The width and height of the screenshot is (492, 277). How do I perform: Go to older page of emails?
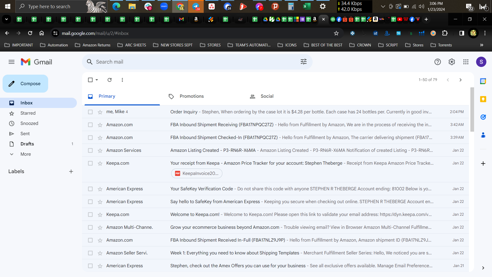(460, 80)
